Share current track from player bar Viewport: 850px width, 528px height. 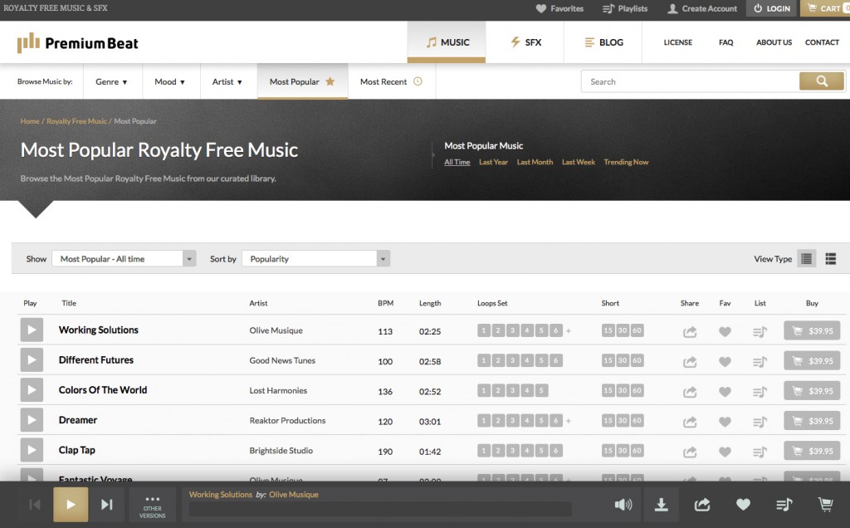(702, 505)
